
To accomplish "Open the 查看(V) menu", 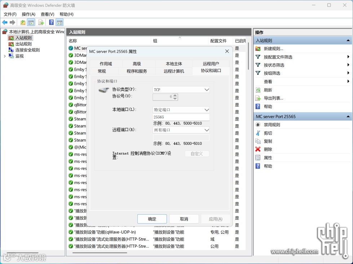I will [47, 14].
